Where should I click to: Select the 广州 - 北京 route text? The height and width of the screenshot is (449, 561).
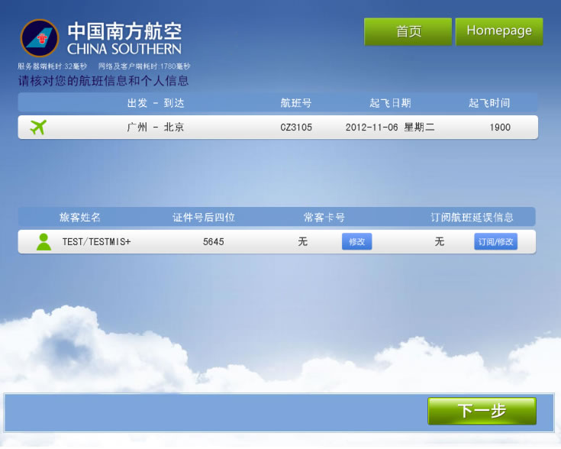pos(156,128)
